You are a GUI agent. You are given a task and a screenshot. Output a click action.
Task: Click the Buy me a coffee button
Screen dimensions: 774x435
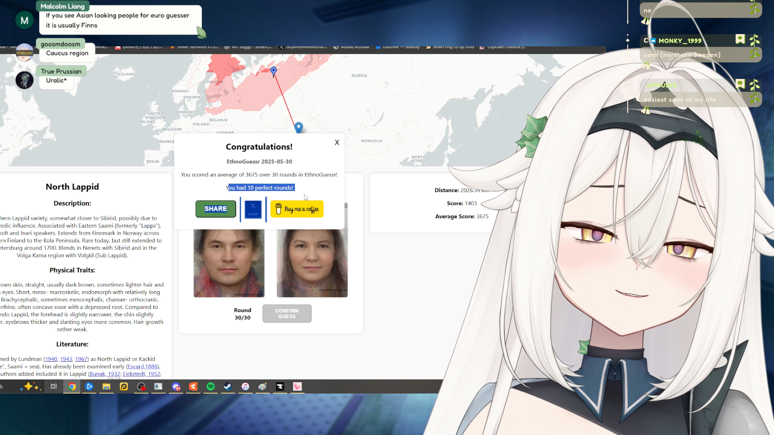297,209
